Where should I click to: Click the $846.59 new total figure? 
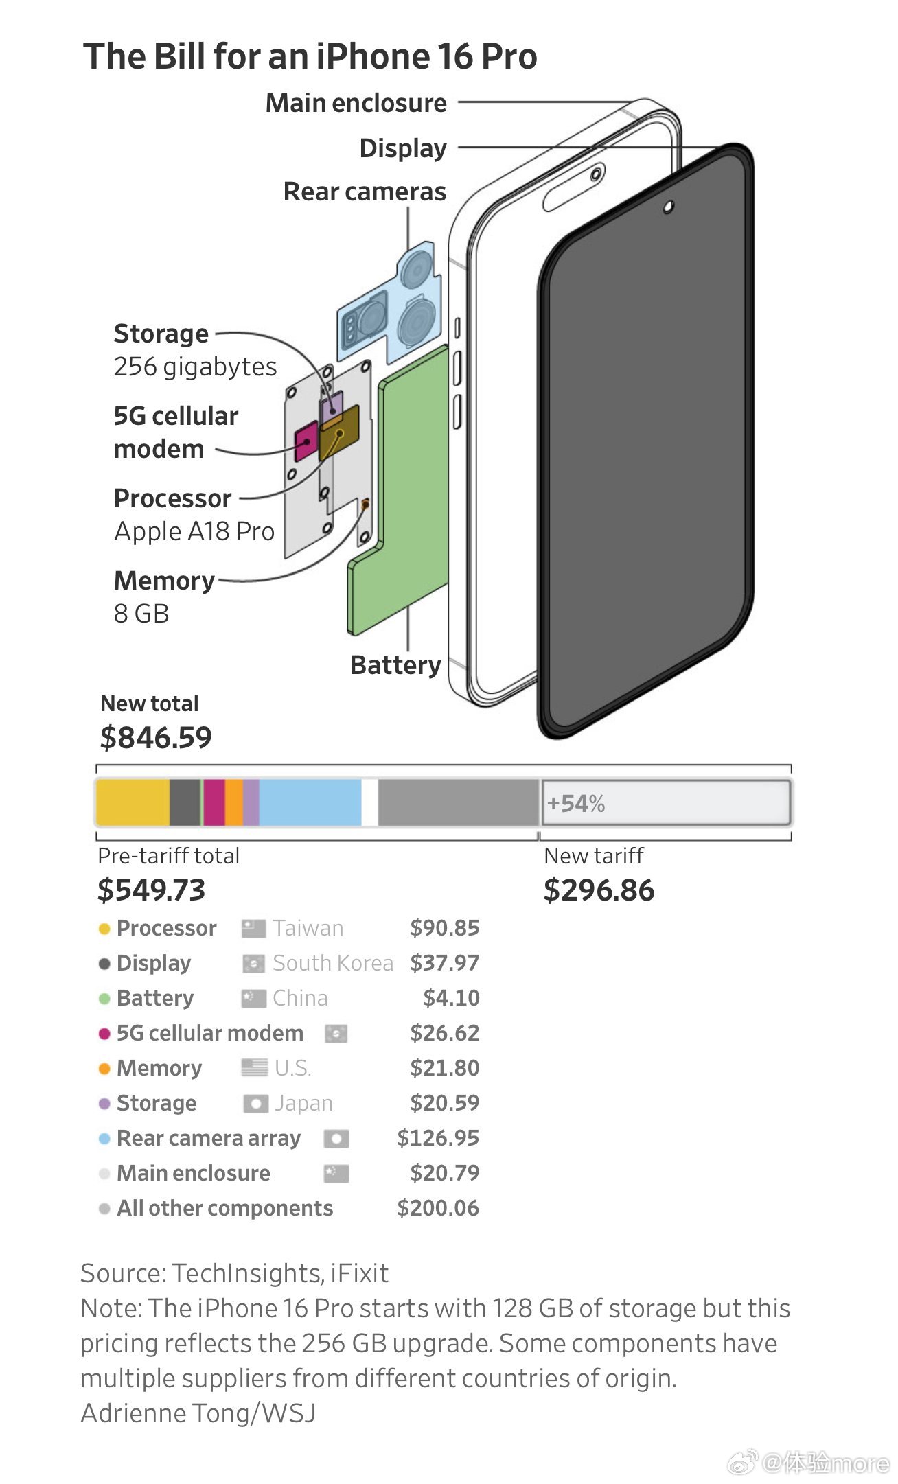[156, 738]
